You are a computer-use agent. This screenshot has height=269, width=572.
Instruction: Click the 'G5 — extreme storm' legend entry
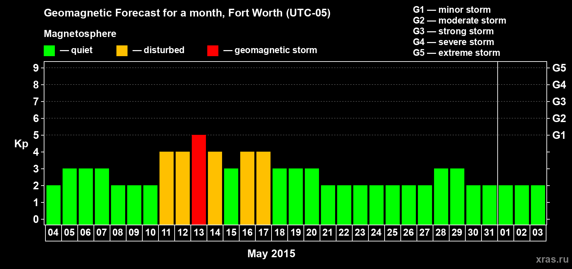tap(456, 53)
